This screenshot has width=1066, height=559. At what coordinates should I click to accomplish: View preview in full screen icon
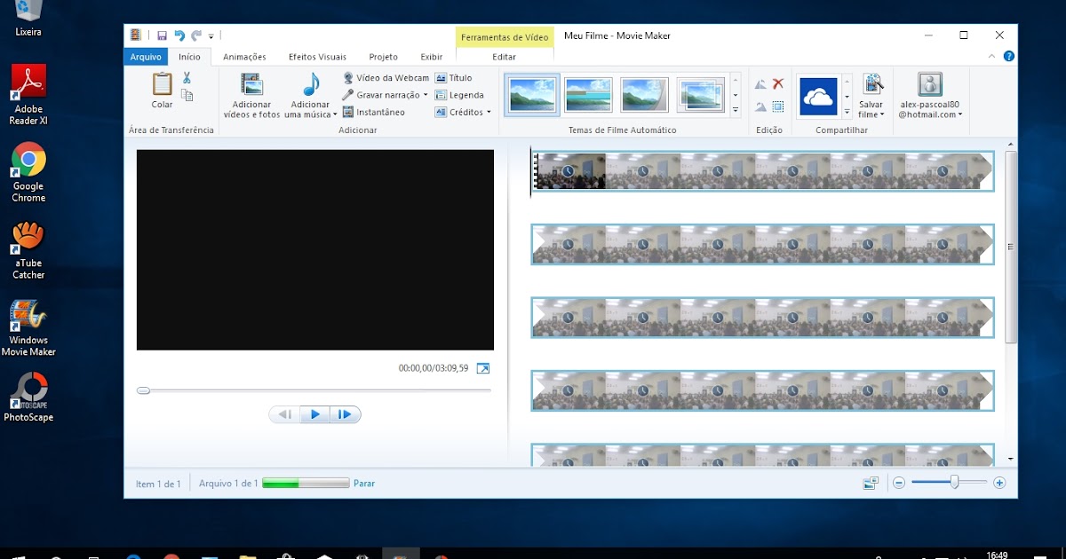(483, 368)
